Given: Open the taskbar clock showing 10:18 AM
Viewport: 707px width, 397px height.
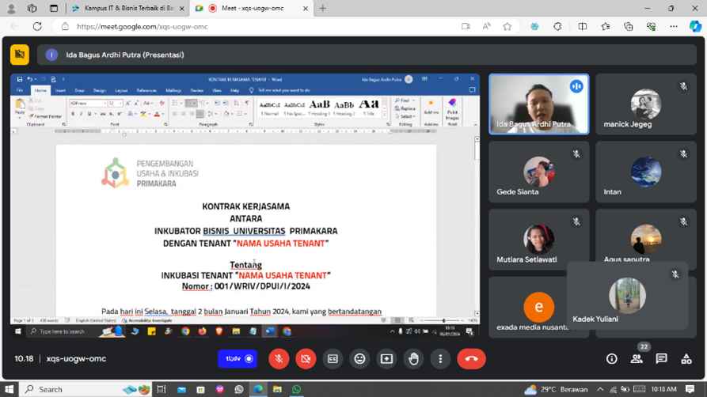Looking at the screenshot, I should point(663,389).
